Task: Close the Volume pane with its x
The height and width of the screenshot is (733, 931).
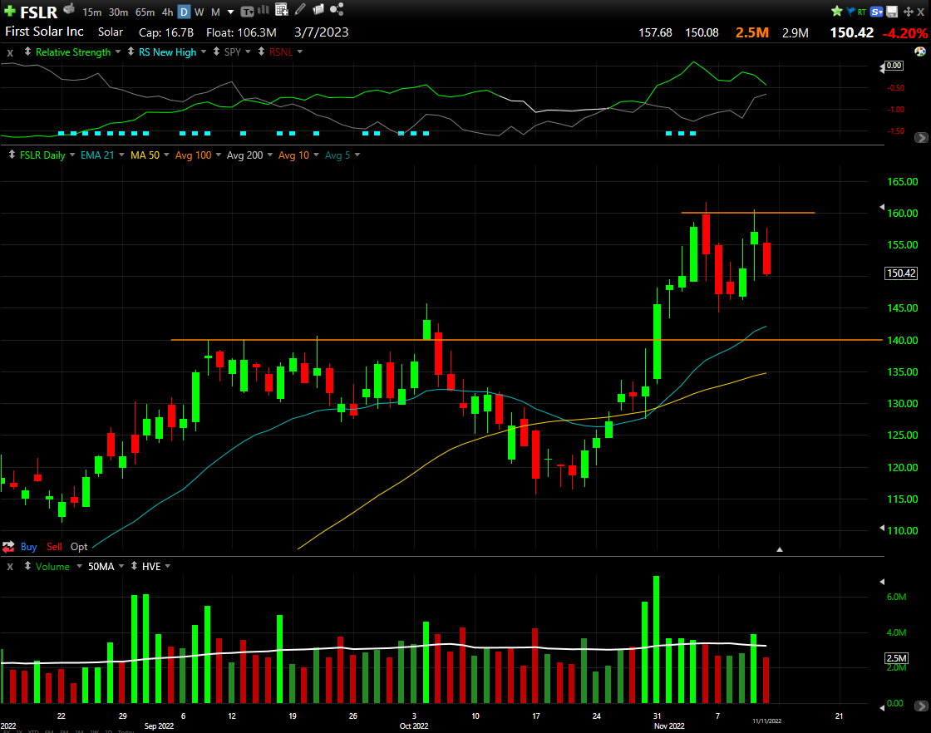Action: (10, 567)
